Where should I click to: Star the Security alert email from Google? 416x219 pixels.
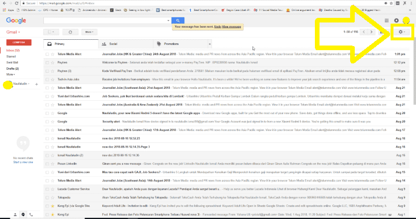[x=53, y=122]
